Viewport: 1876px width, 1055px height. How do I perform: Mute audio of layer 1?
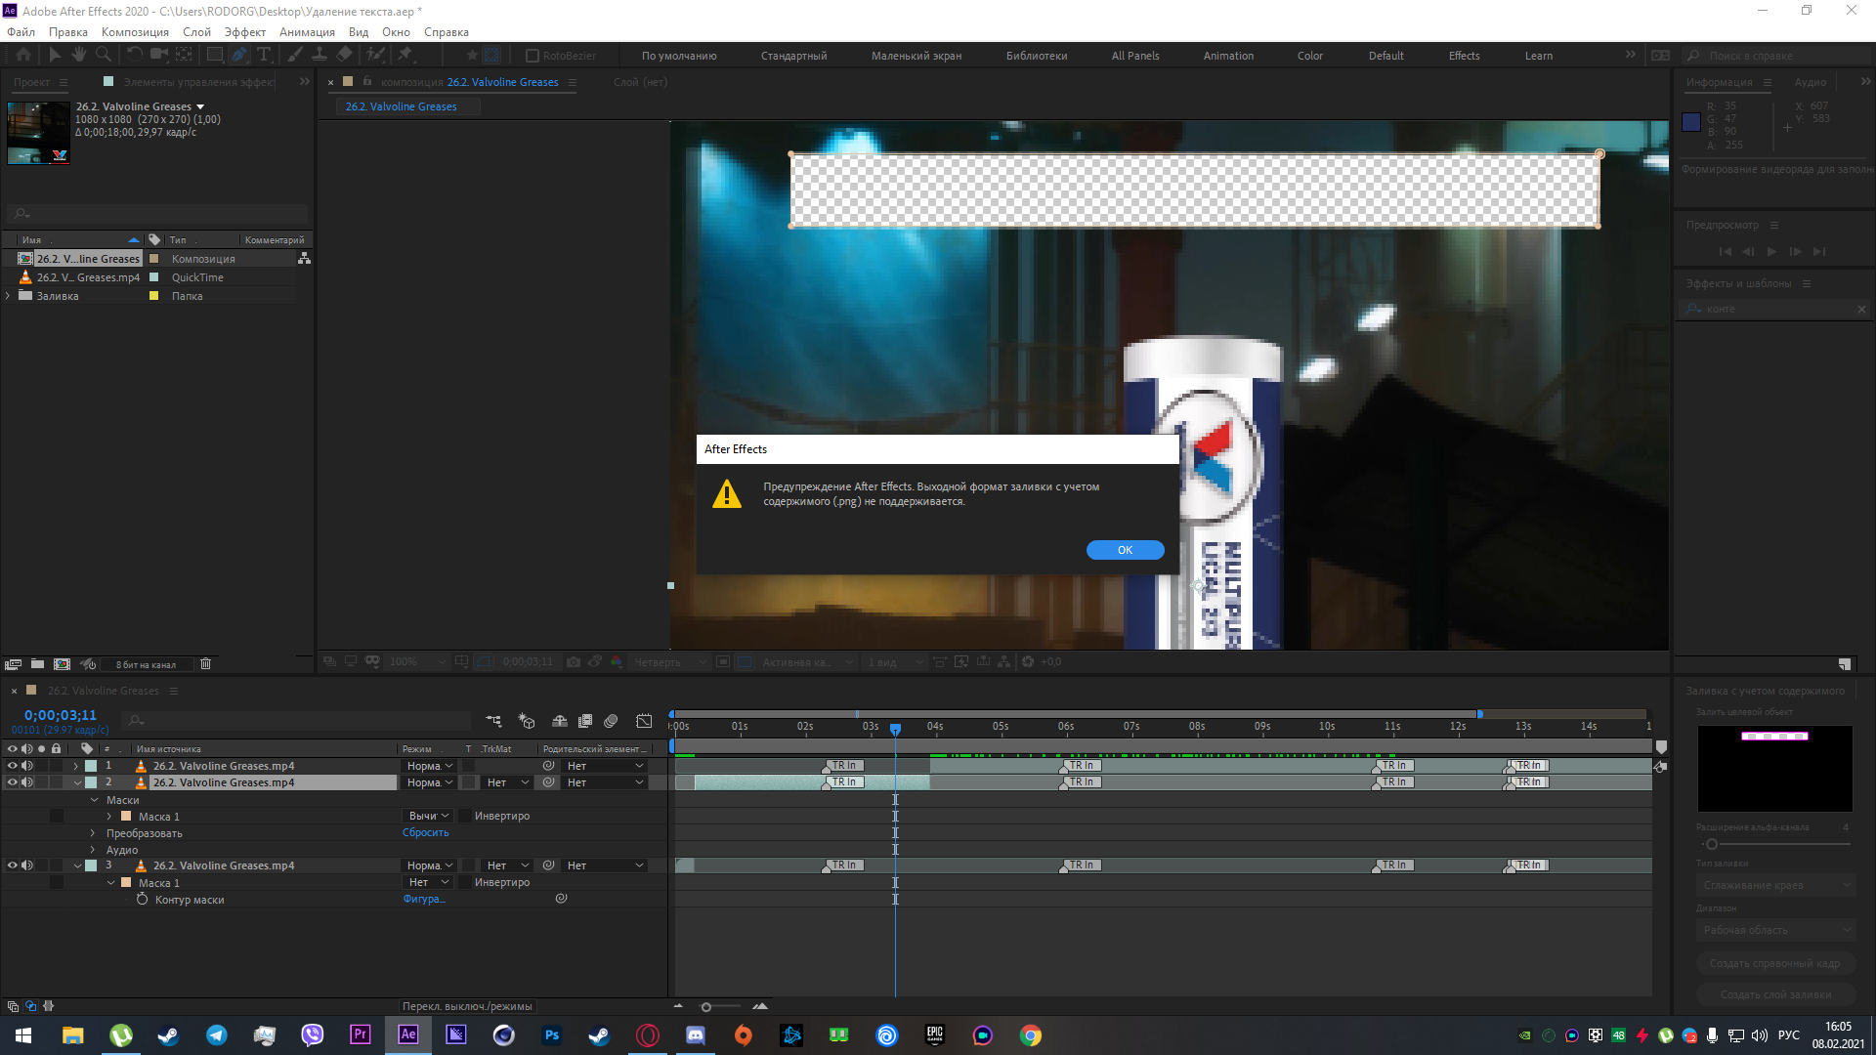[27, 766]
